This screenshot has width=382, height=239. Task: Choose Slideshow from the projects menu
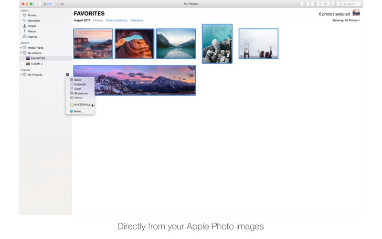80,93
